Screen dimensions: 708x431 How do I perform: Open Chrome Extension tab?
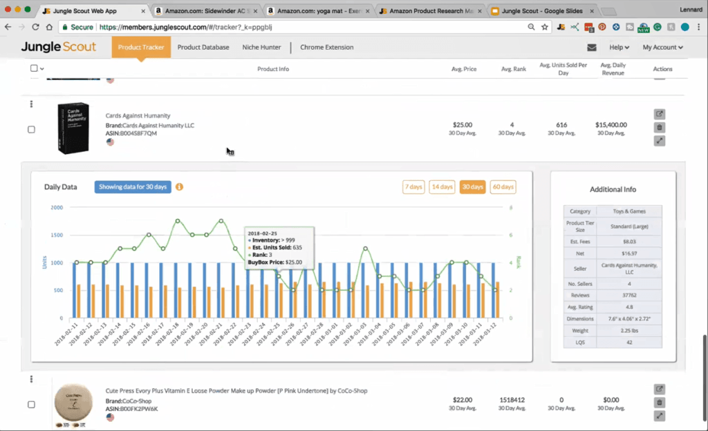[x=327, y=47]
